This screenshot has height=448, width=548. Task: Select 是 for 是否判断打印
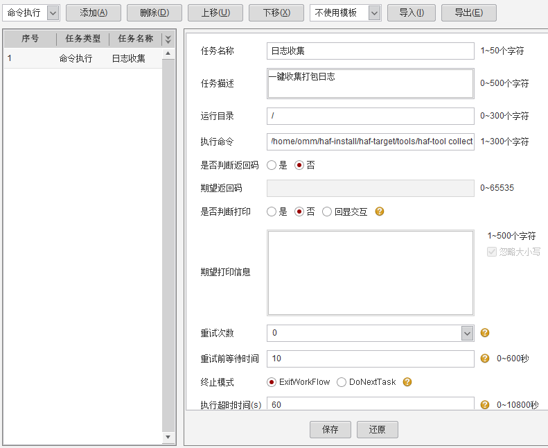[x=272, y=212]
